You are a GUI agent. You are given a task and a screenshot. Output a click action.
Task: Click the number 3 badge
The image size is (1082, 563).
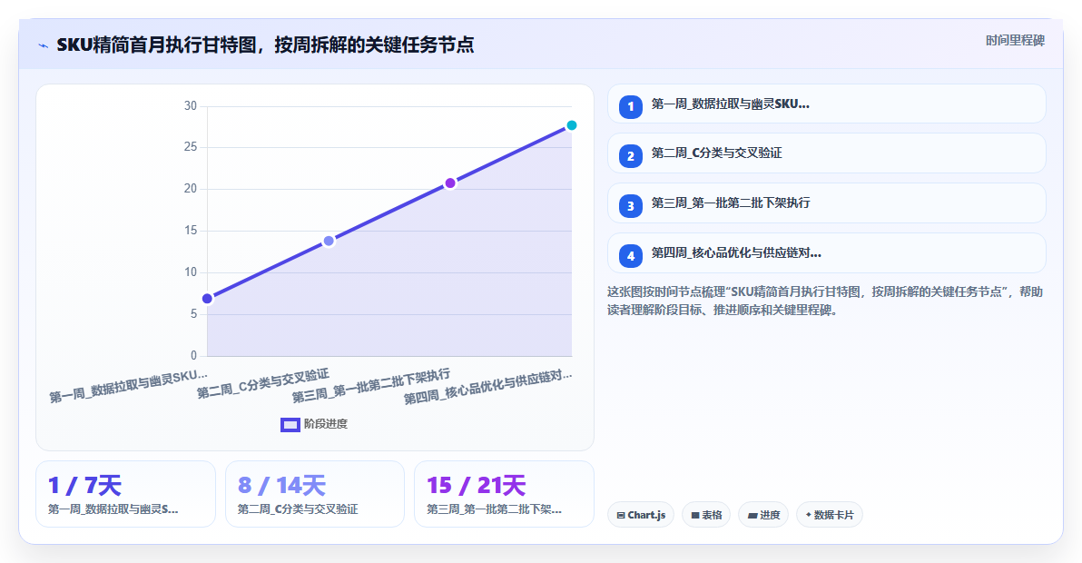coord(631,206)
